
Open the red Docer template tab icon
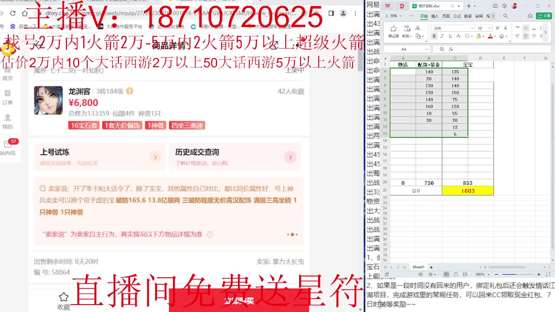[402, 6]
